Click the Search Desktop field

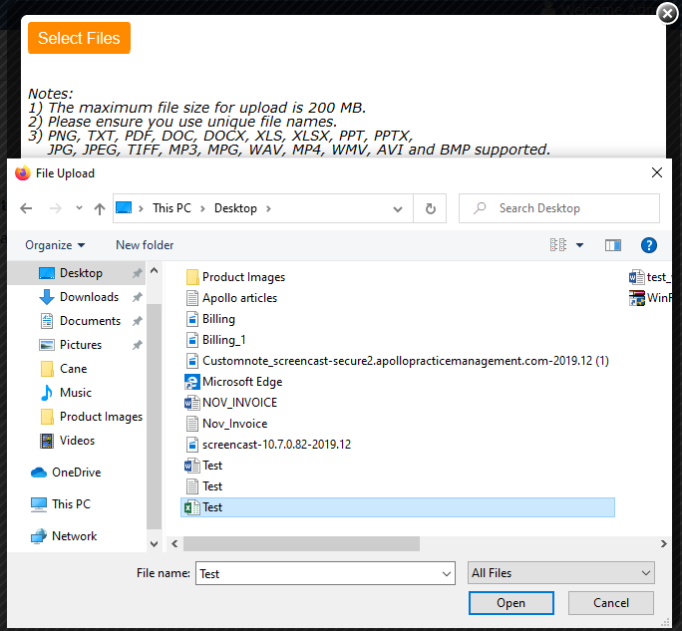[568, 208]
